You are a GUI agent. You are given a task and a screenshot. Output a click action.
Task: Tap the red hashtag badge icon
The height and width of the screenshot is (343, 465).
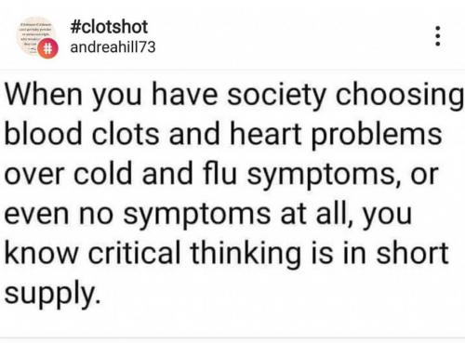pos(47,48)
